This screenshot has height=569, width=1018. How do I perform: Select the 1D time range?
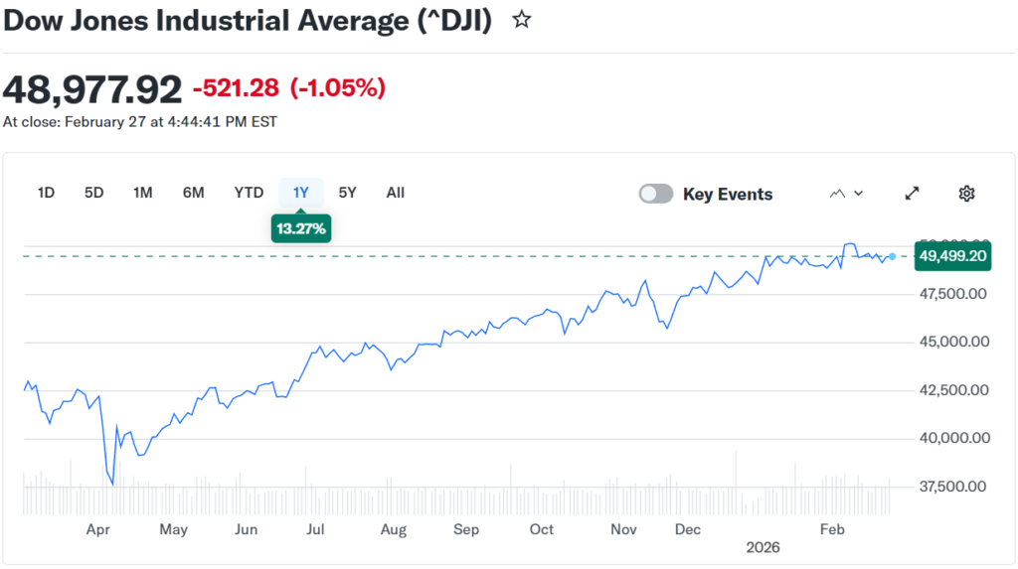click(x=46, y=193)
